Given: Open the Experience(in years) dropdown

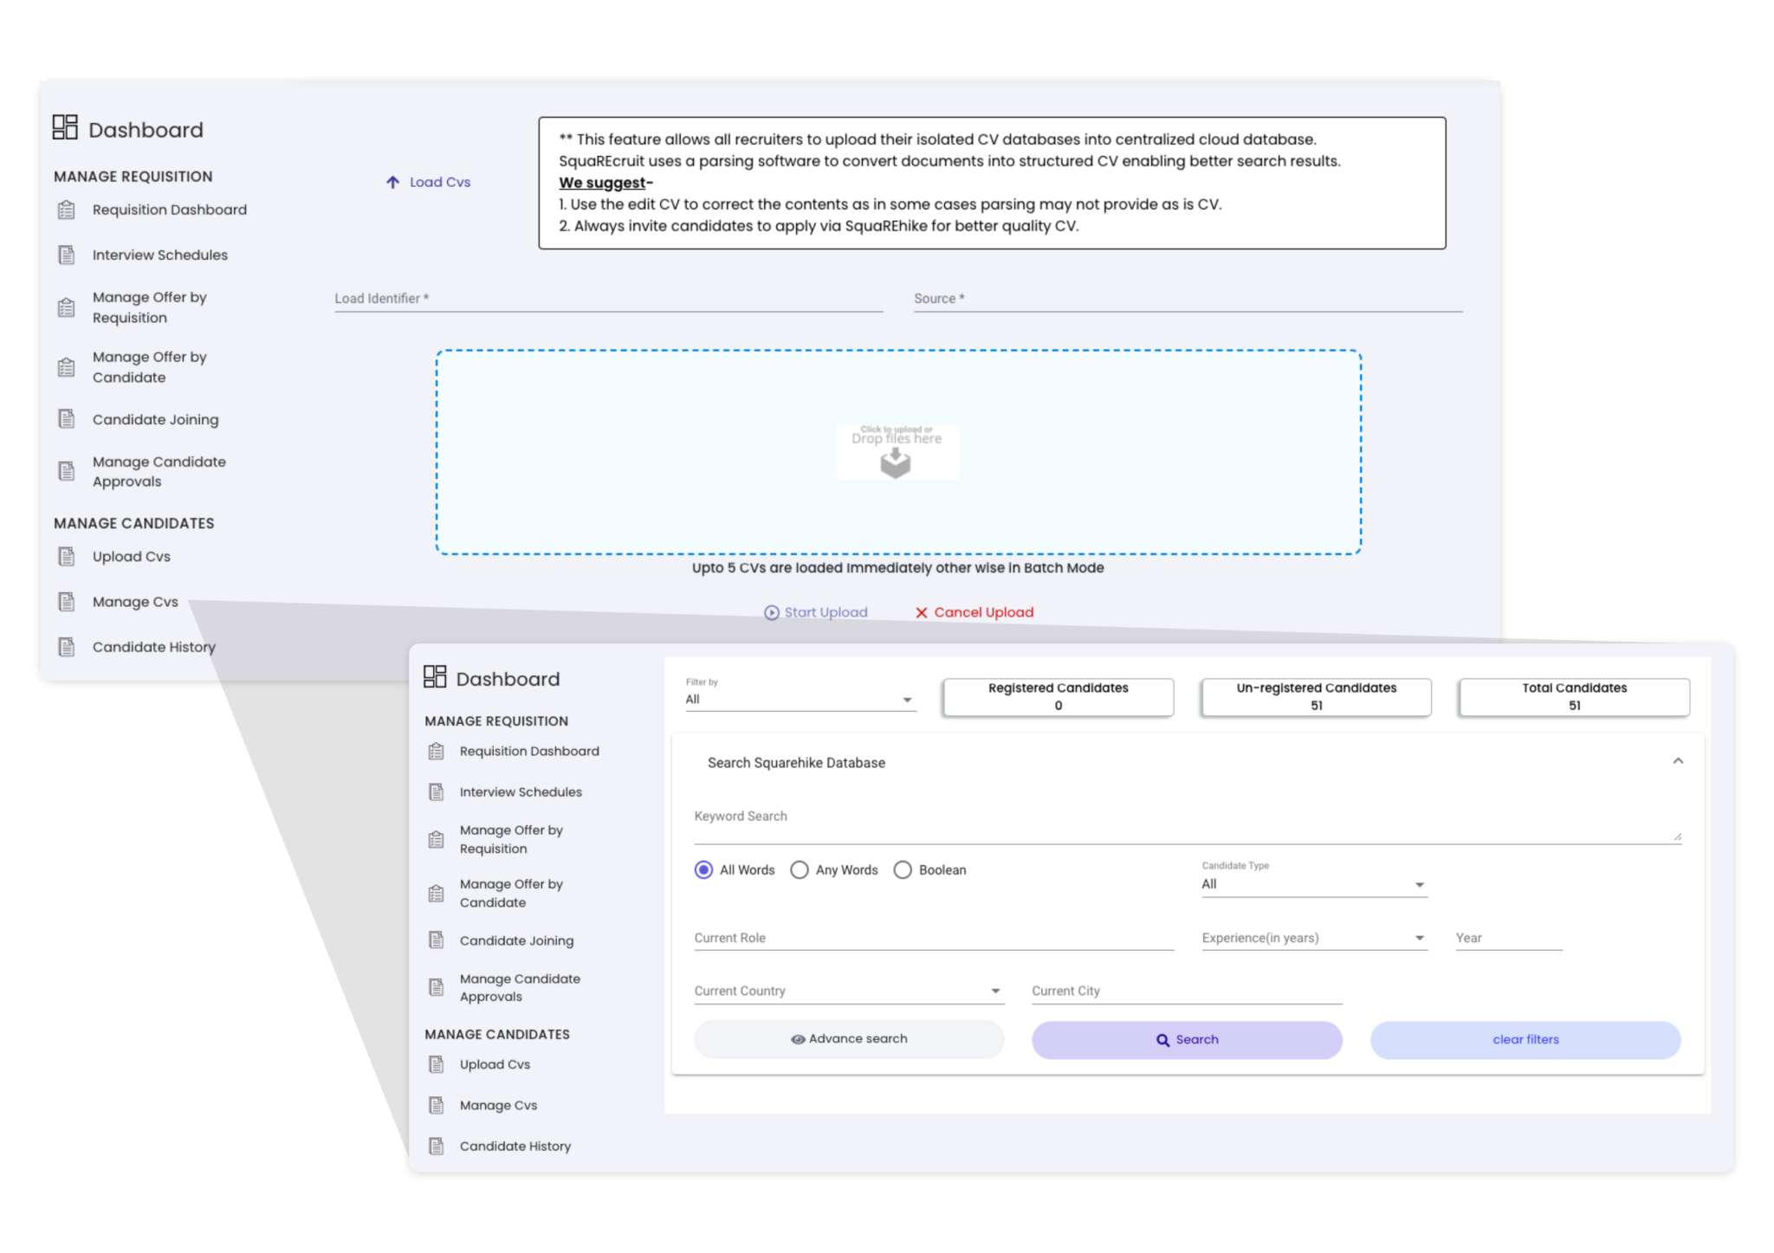Looking at the screenshot, I should [x=1314, y=938].
